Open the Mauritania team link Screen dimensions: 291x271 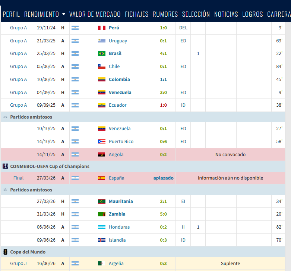[x=121, y=201]
